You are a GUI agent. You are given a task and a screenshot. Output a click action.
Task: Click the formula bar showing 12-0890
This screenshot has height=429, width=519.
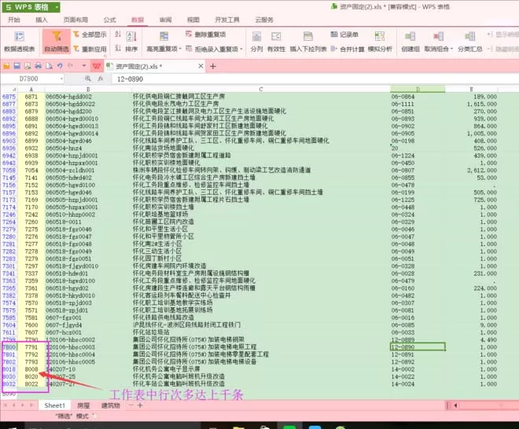click(x=315, y=79)
